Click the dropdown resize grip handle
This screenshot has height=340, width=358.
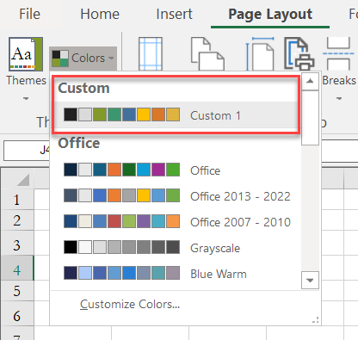[315, 320]
